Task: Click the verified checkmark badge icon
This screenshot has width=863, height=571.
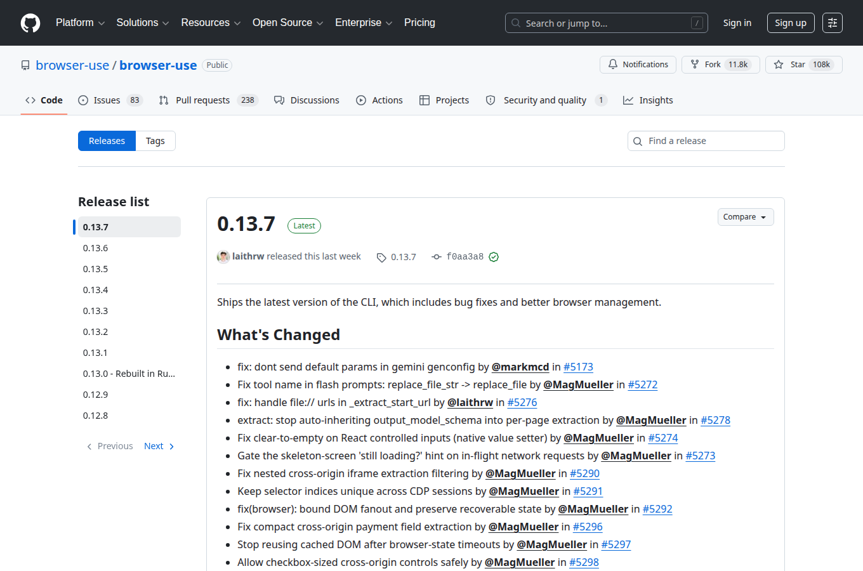Action: tap(494, 257)
